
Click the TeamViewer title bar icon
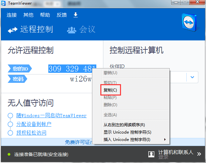tap(3, 3)
